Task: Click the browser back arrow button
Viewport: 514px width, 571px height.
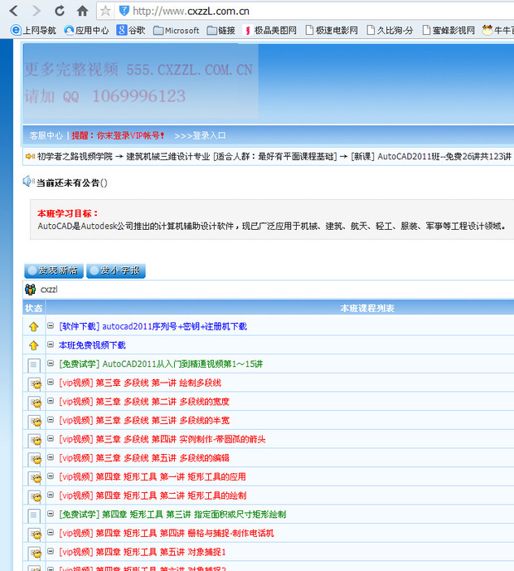Action: click(x=13, y=11)
